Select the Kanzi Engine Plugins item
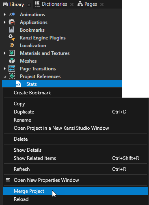The width and height of the screenshot is (149, 205). pyautogui.click(x=43, y=38)
